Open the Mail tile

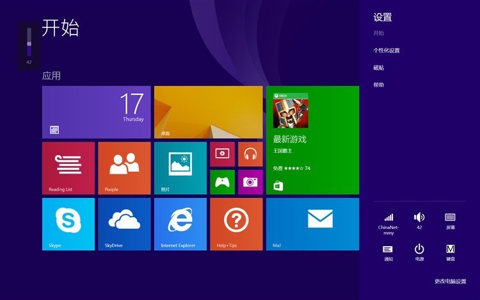pyautogui.click(x=312, y=224)
